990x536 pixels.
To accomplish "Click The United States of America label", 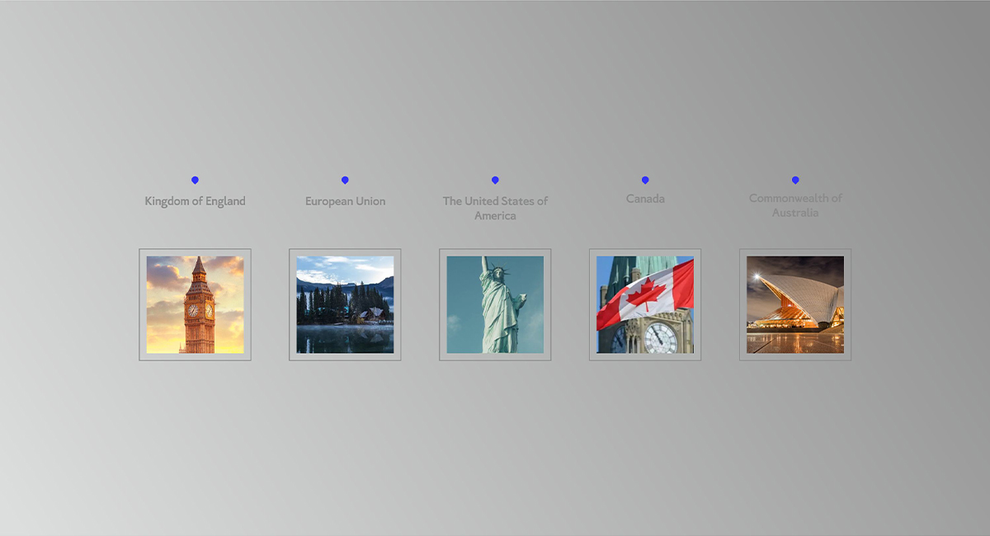I will (495, 208).
